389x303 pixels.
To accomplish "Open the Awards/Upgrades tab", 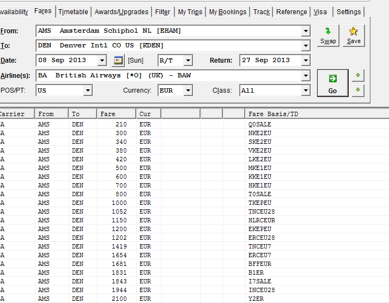I will point(121,12).
